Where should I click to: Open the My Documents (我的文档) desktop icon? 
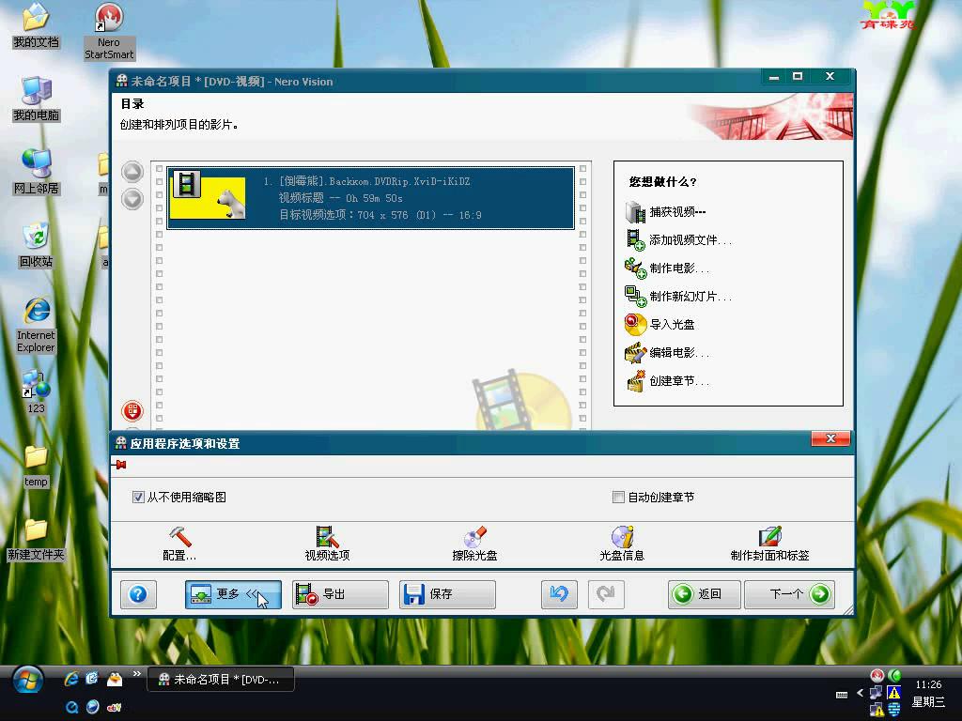(36, 26)
